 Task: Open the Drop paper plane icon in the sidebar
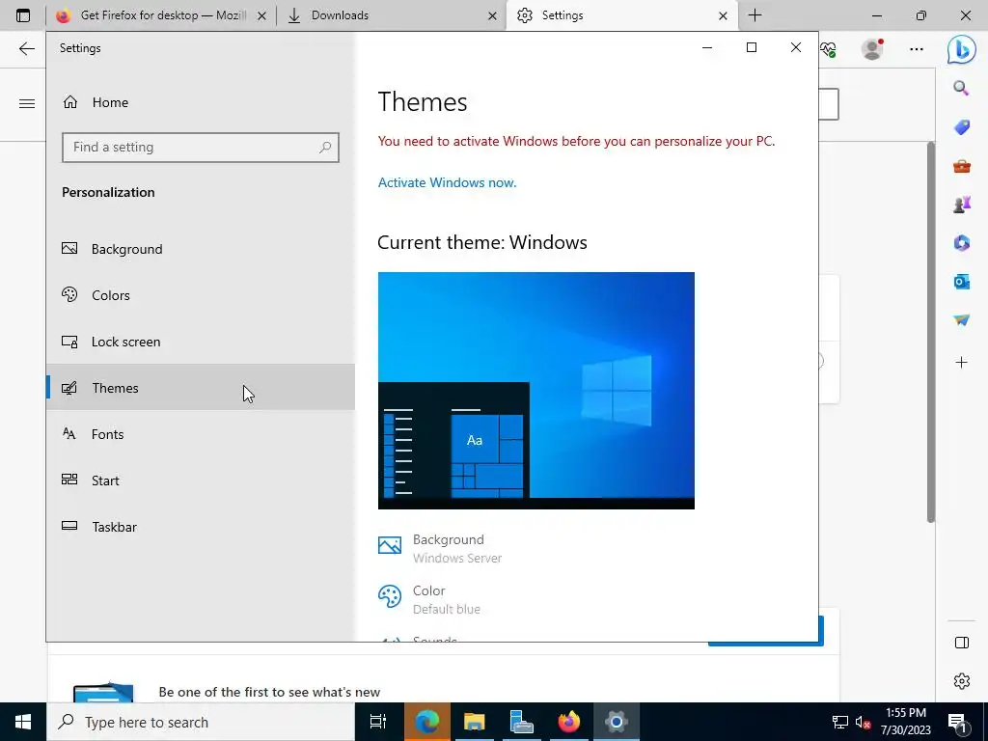point(961,320)
